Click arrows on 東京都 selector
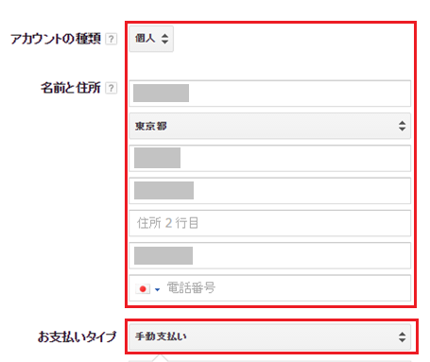Screen dimensions: 430x362 (402, 126)
